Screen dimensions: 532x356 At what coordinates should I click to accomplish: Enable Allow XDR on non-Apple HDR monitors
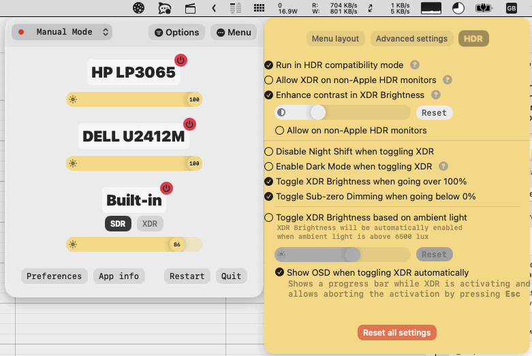268,80
